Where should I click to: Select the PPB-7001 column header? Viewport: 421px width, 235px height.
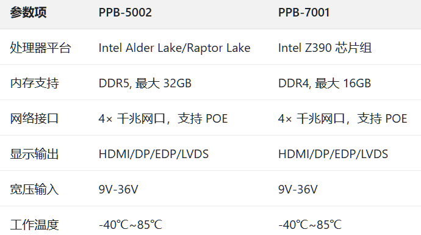(x=304, y=12)
